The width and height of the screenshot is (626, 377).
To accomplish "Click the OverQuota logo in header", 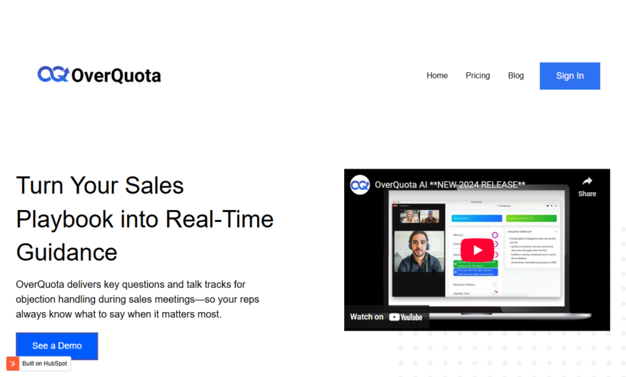I will [x=99, y=75].
